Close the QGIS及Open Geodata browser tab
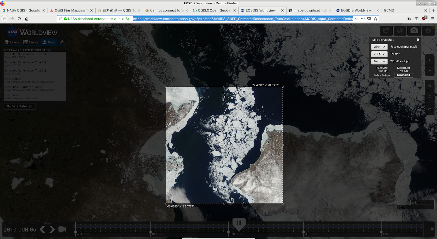 [x=234, y=10]
